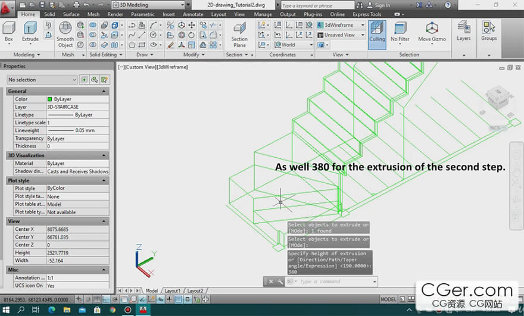Collapse the Misc section in Properties
The width and height of the screenshot is (524, 316).
coord(104,270)
